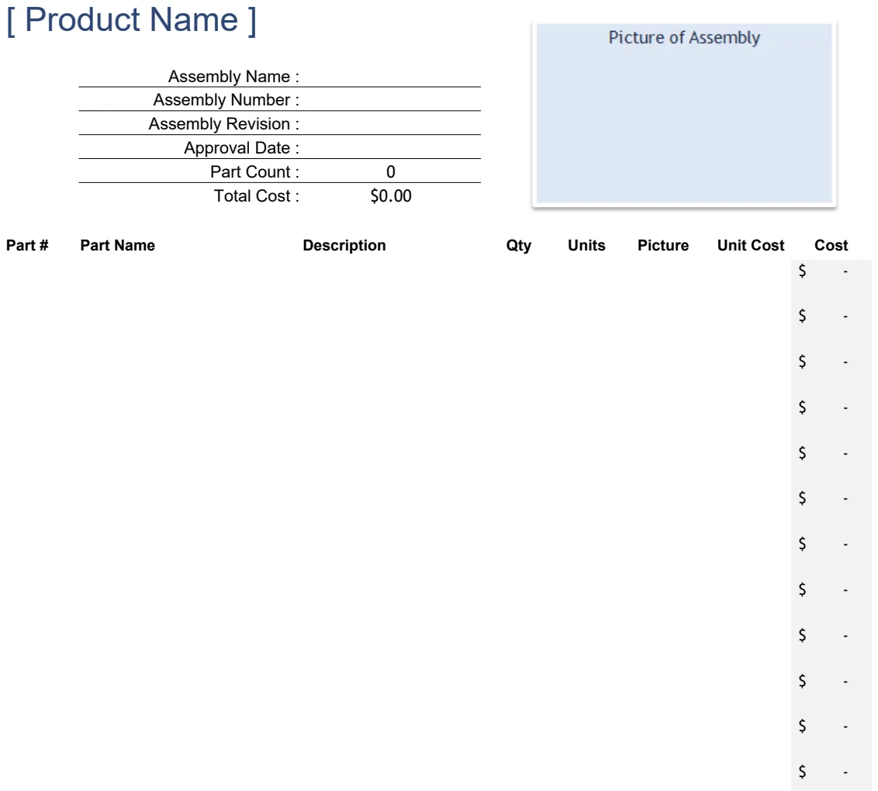
Task: Click the Qty column header
Action: [519, 245]
